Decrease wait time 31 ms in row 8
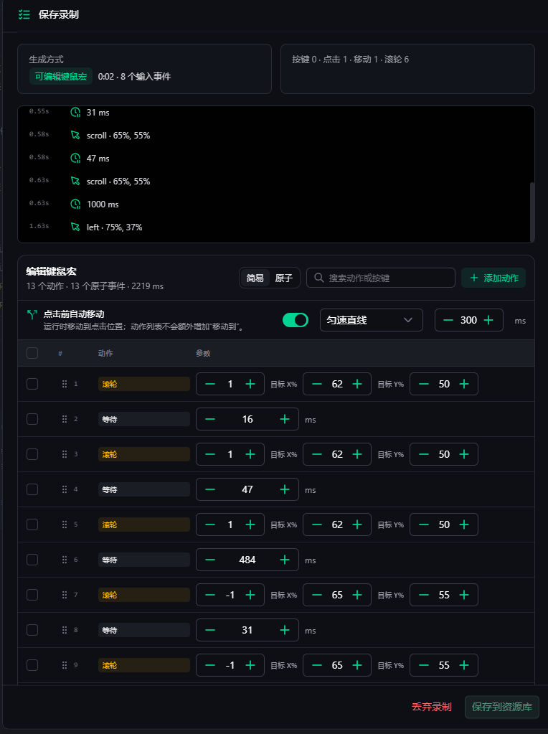The height and width of the screenshot is (734, 548). (210, 630)
